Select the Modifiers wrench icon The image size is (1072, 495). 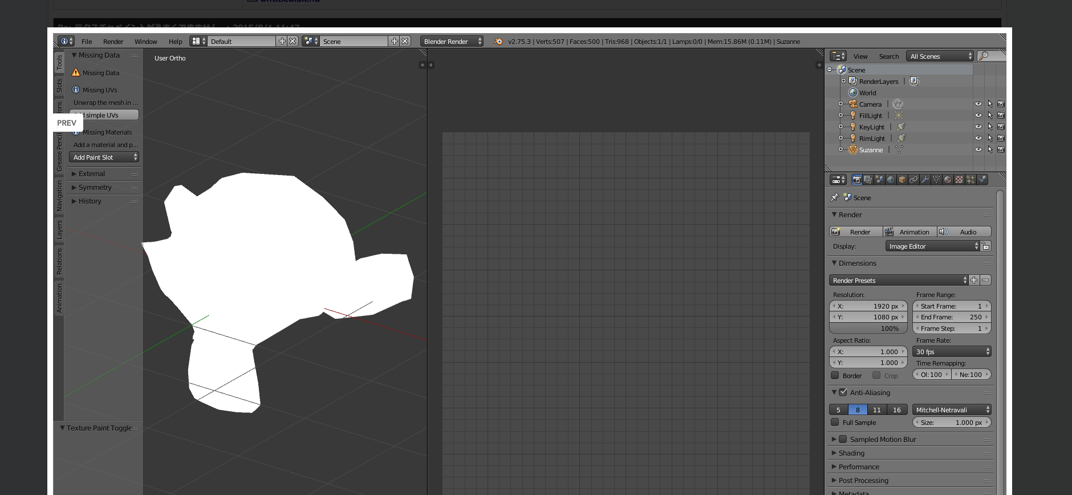(x=925, y=180)
